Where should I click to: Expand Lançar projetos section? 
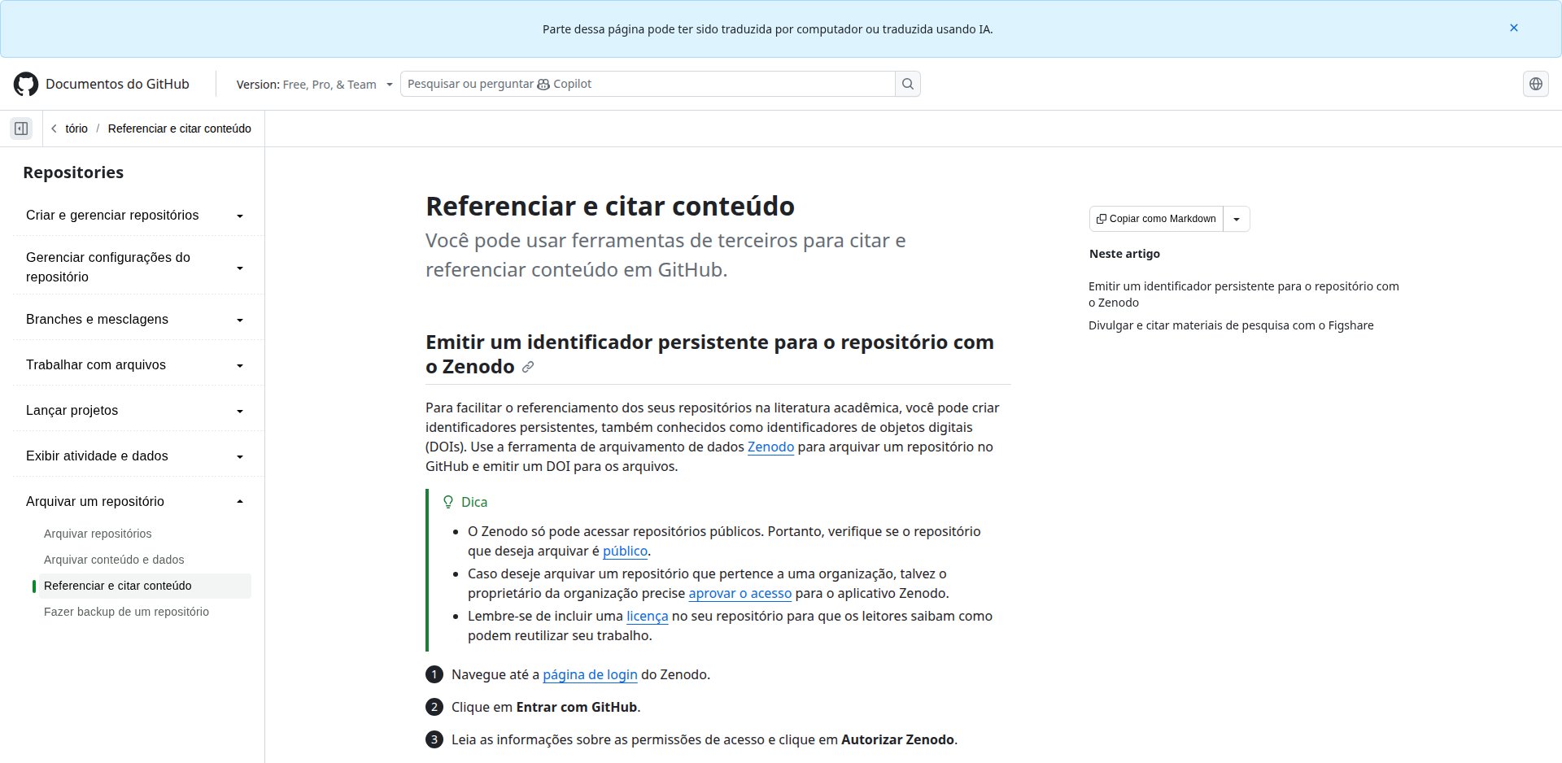tap(135, 411)
